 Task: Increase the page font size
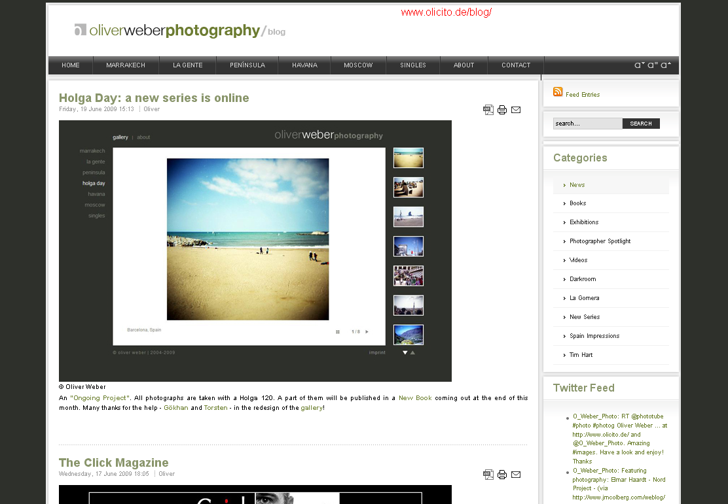666,65
